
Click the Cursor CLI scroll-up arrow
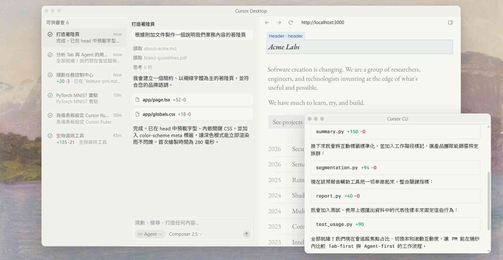(489, 127)
